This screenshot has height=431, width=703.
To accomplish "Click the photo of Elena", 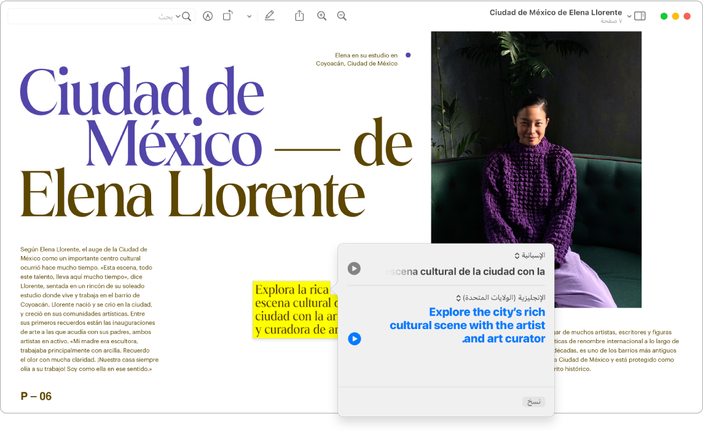I will [536, 153].
